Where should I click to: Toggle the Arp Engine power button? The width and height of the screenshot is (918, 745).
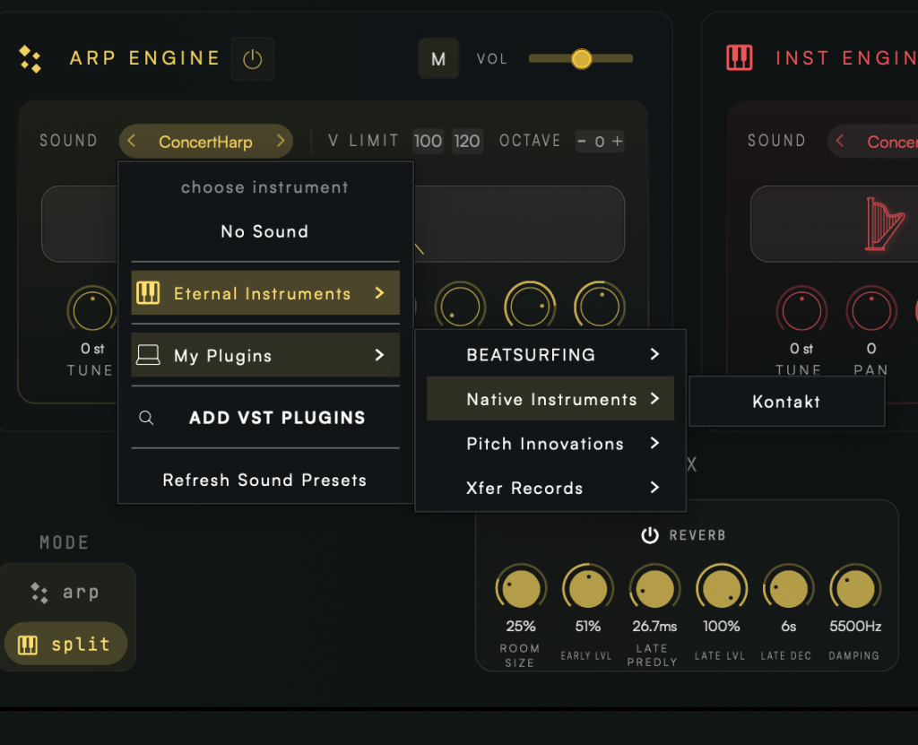click(x=252, y=58)
